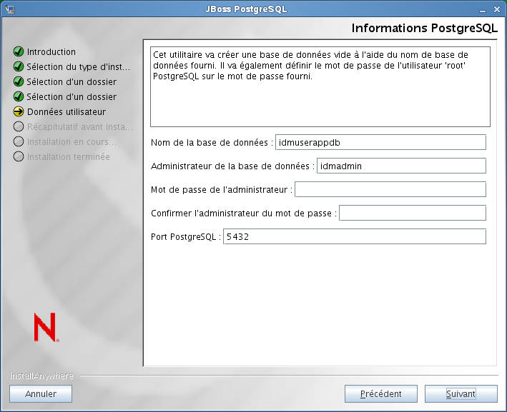Open the window menu icon in title bar
Image resolution: width=507 pixels, height=412 pixels.
click(x=10, y=9)
